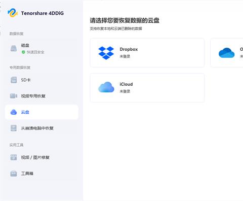Click the Dropbox logo
Viewport: 243px width, 201px height.
106,53
